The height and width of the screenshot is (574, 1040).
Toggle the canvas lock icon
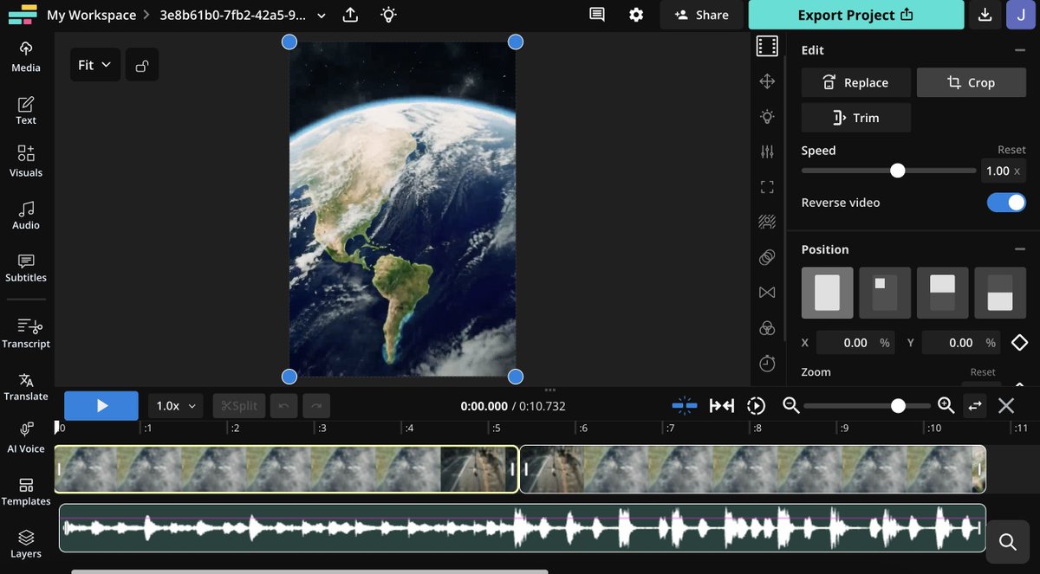point(142,65)
